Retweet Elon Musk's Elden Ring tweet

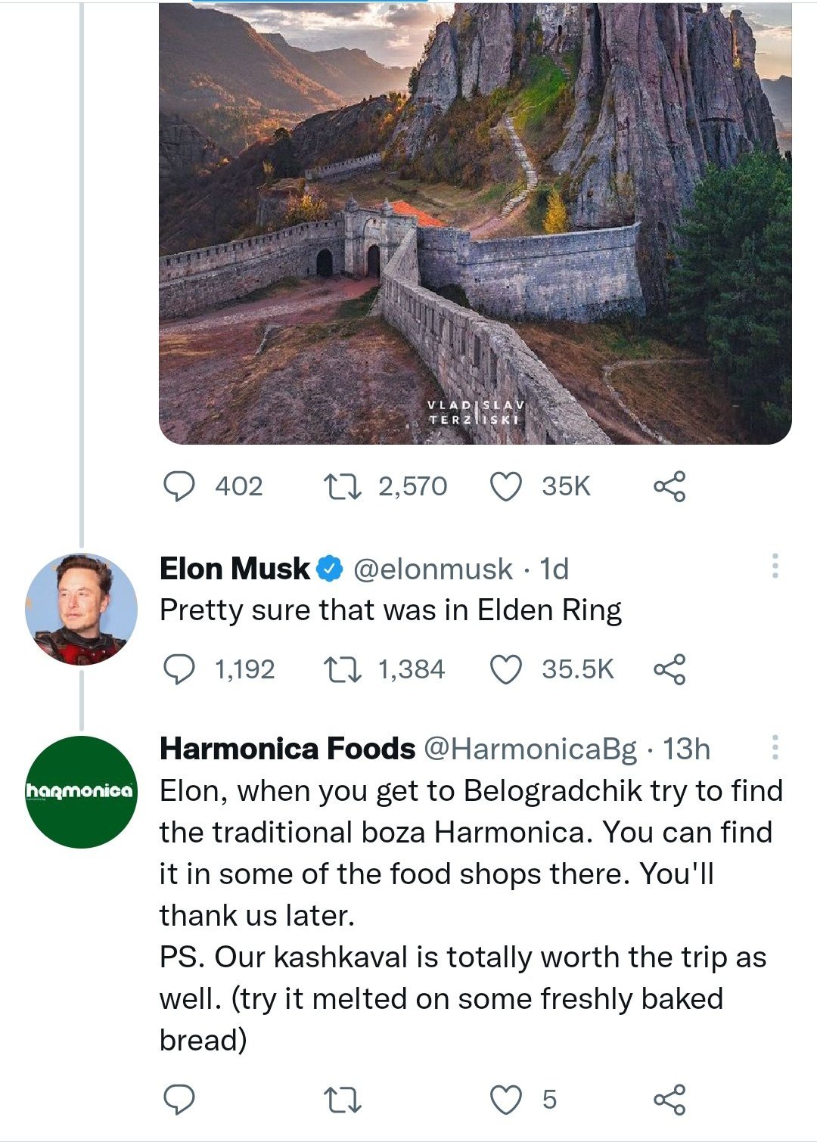tap(343, 669)
